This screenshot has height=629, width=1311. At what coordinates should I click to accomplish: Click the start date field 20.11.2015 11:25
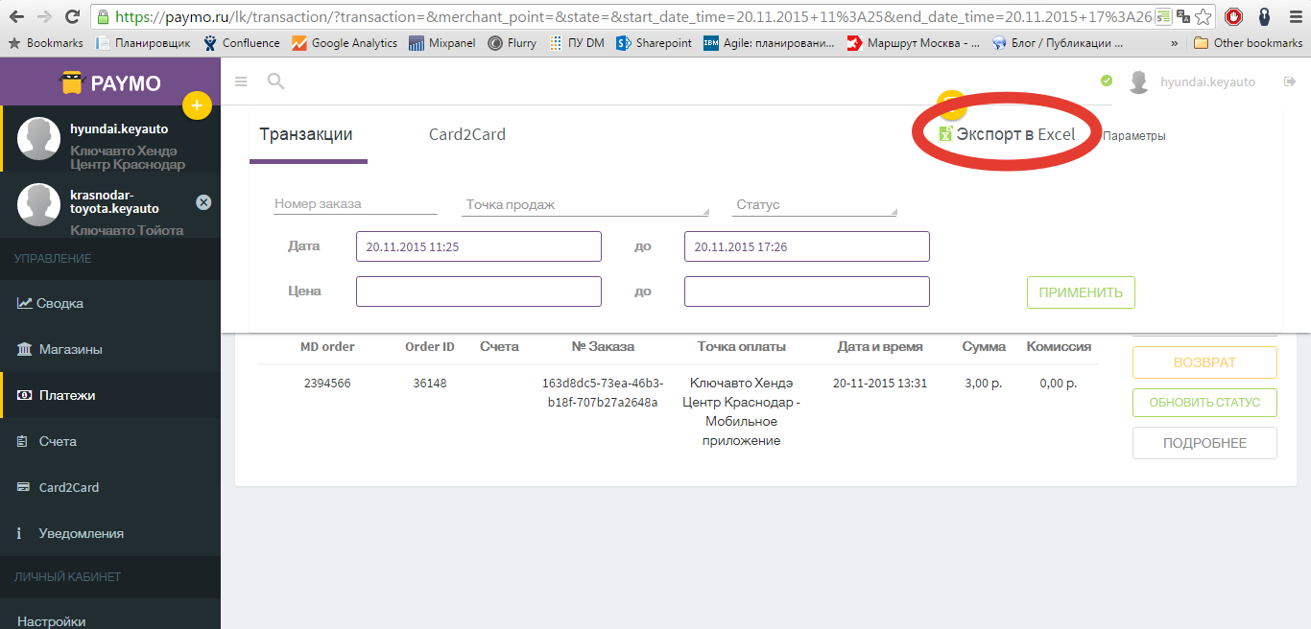479,246
